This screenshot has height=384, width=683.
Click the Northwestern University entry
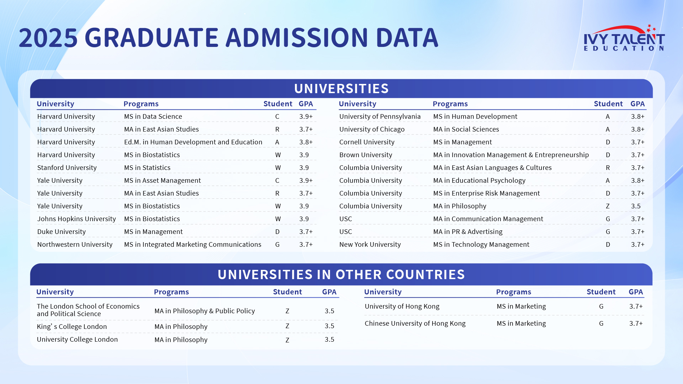click(x=75, y=245)
